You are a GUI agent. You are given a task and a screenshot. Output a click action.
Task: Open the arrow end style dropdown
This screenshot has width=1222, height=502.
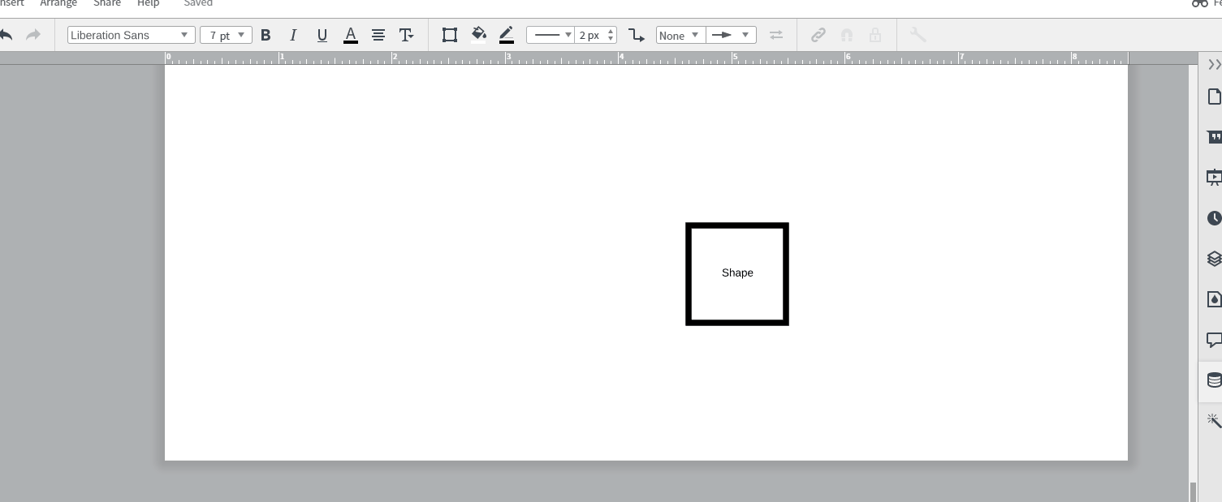click(744, 35)
